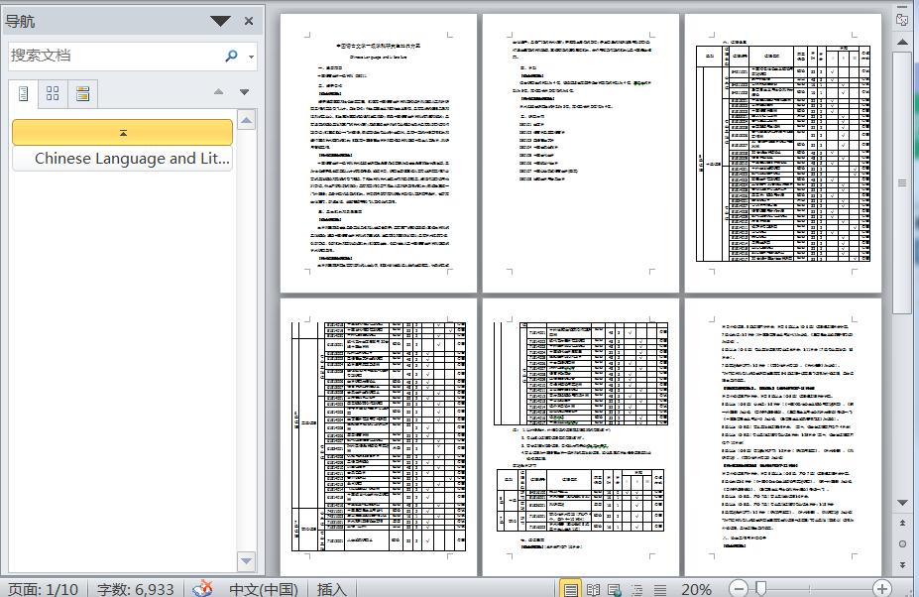Click the zoom out minus button

pos(739,588)
